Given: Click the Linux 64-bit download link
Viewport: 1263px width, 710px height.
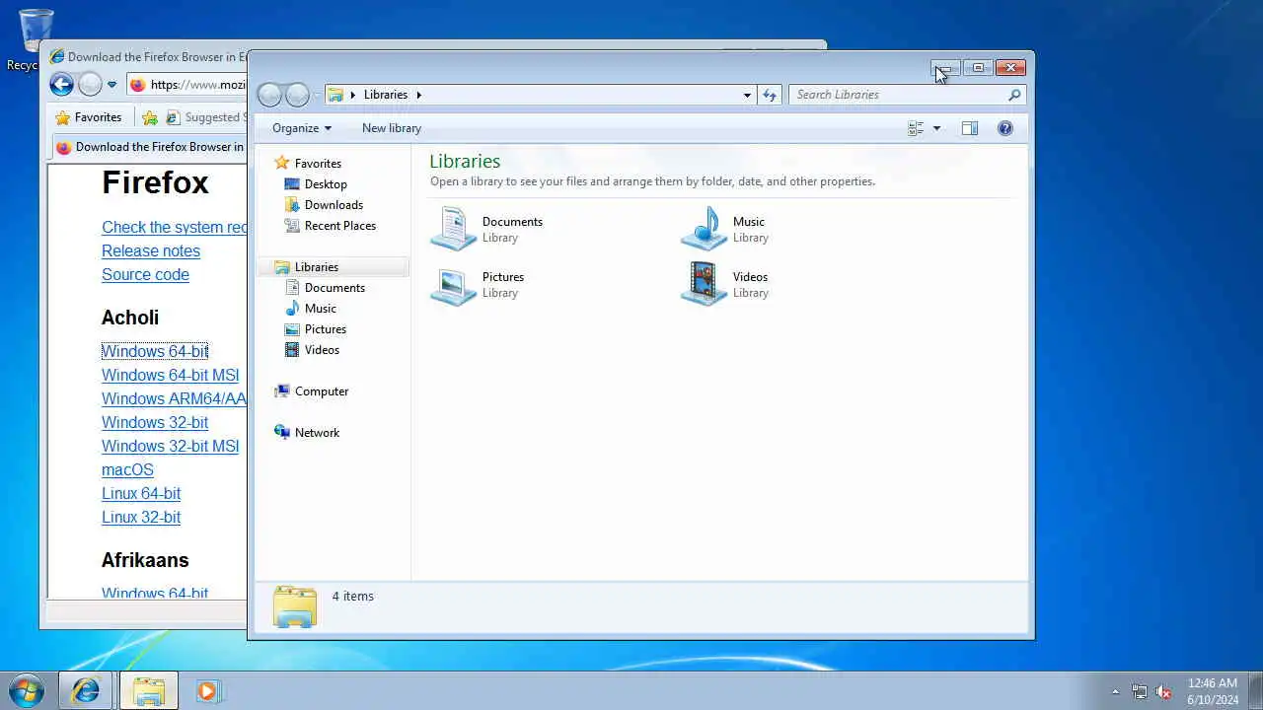Looking at the screenshot, I should pyautogui.click(x=141, y=493).
